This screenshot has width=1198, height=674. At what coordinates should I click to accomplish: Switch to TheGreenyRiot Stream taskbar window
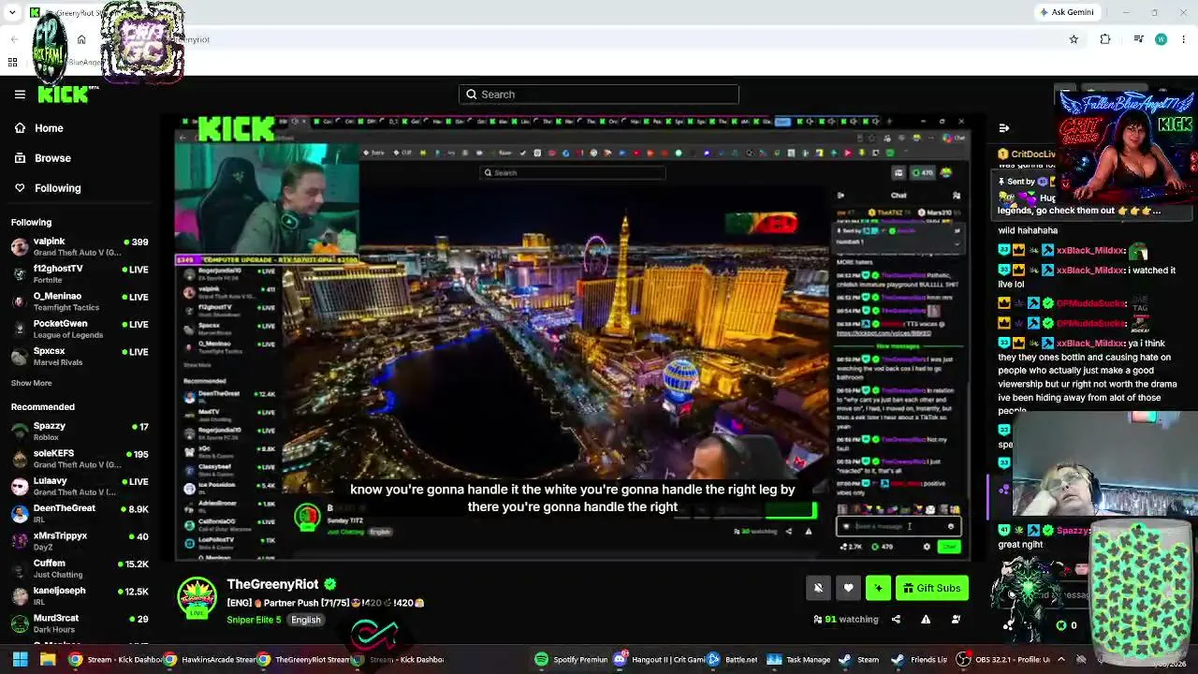(302, 659)
